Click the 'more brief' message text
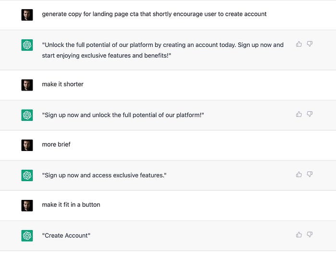Image resolution: width=336 pixels, height=267 pixels. click(x=56, y=144)
